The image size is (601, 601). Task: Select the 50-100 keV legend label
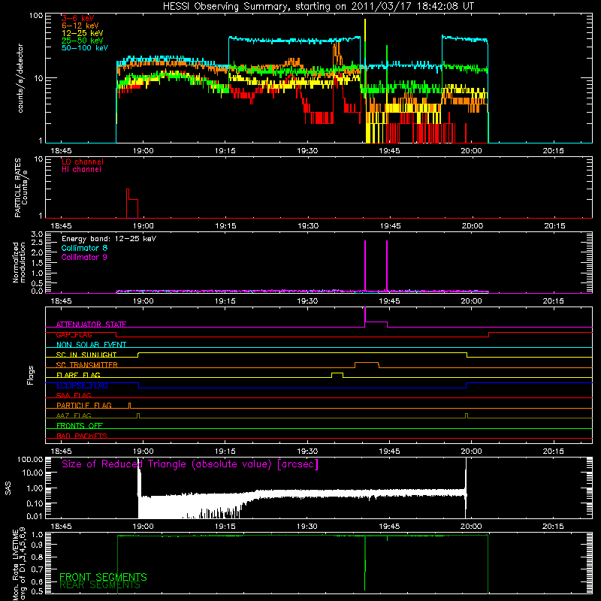tap(85, 48)
